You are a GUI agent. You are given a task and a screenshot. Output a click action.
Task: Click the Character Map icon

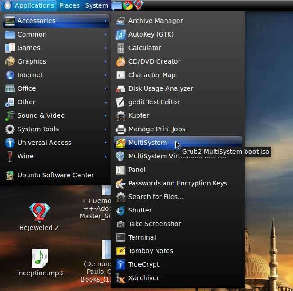(120, 75)
